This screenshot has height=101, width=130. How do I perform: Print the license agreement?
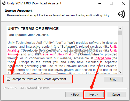(113, 80)
